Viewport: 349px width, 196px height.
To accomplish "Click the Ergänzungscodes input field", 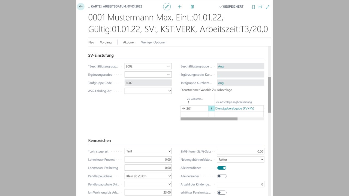I will tap(145, 74).
